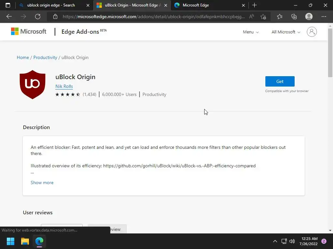Open volume tray icon
Viewport: 333px width, 249px height.
(292, 241)
